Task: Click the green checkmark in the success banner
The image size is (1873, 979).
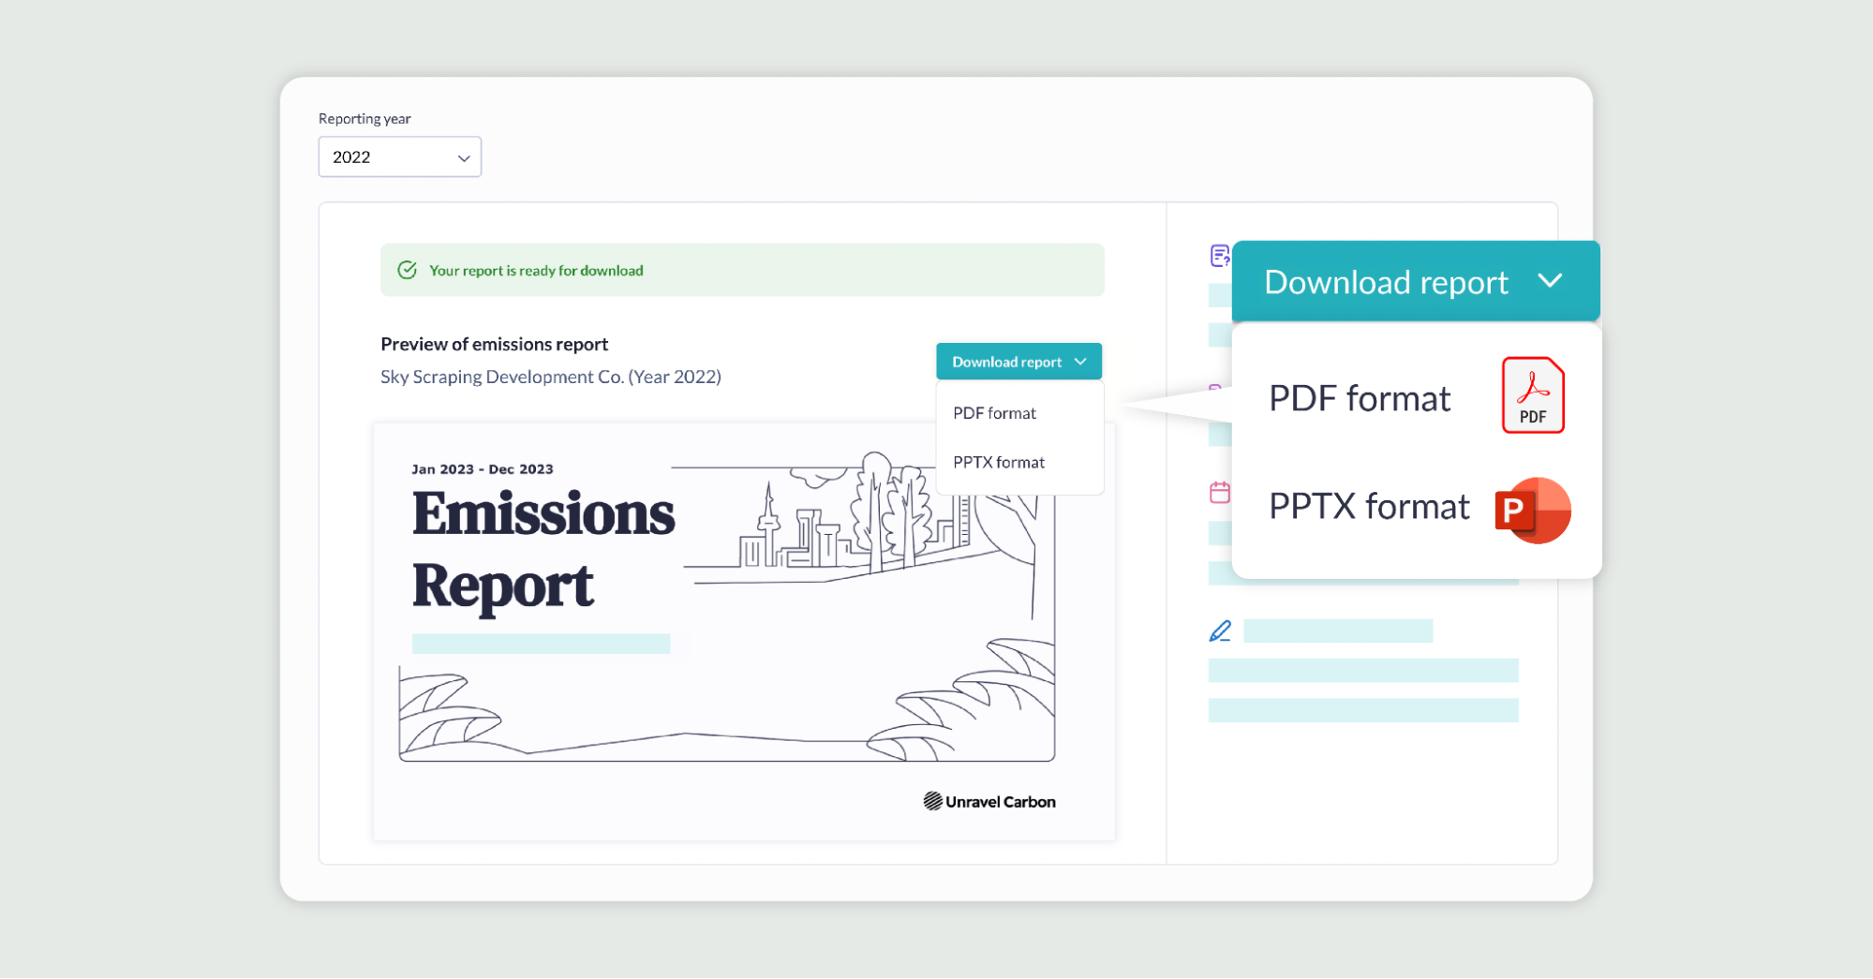Action: coord(408,270)
